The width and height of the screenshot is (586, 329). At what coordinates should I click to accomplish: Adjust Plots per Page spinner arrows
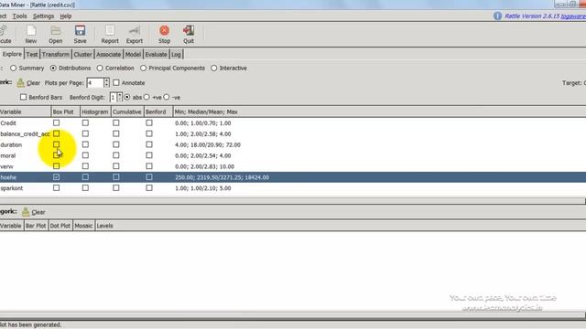tap(106, 82)
